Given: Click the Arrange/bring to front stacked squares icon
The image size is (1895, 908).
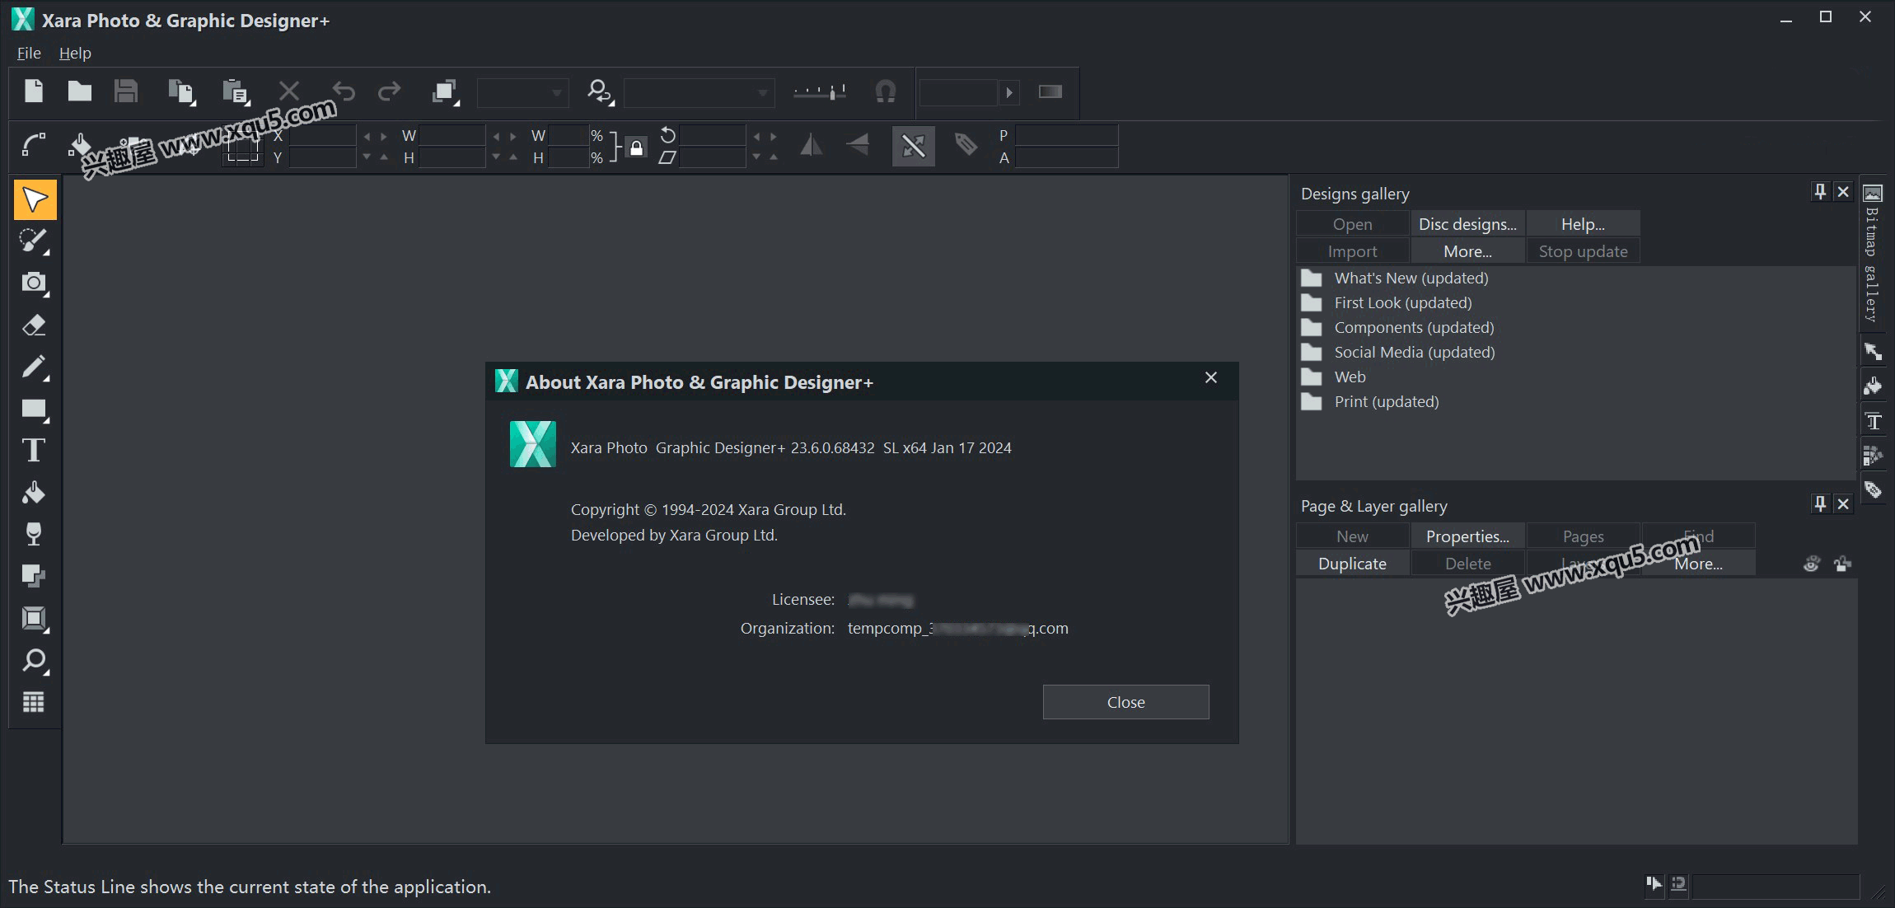Looking at the screenshot, I should pyautogui.click(x=446, y=91).
